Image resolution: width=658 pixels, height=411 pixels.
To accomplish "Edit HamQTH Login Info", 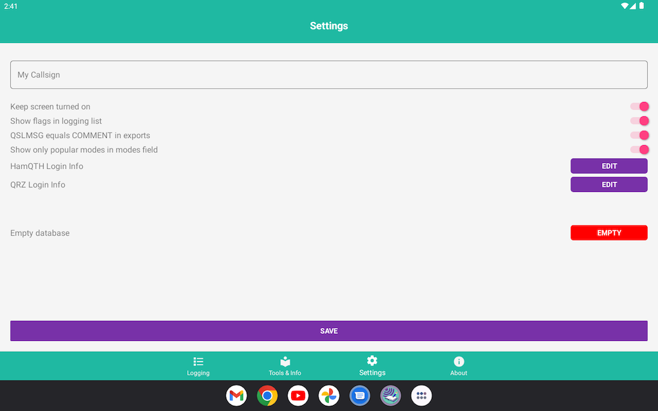I will (x=609, y=166).
